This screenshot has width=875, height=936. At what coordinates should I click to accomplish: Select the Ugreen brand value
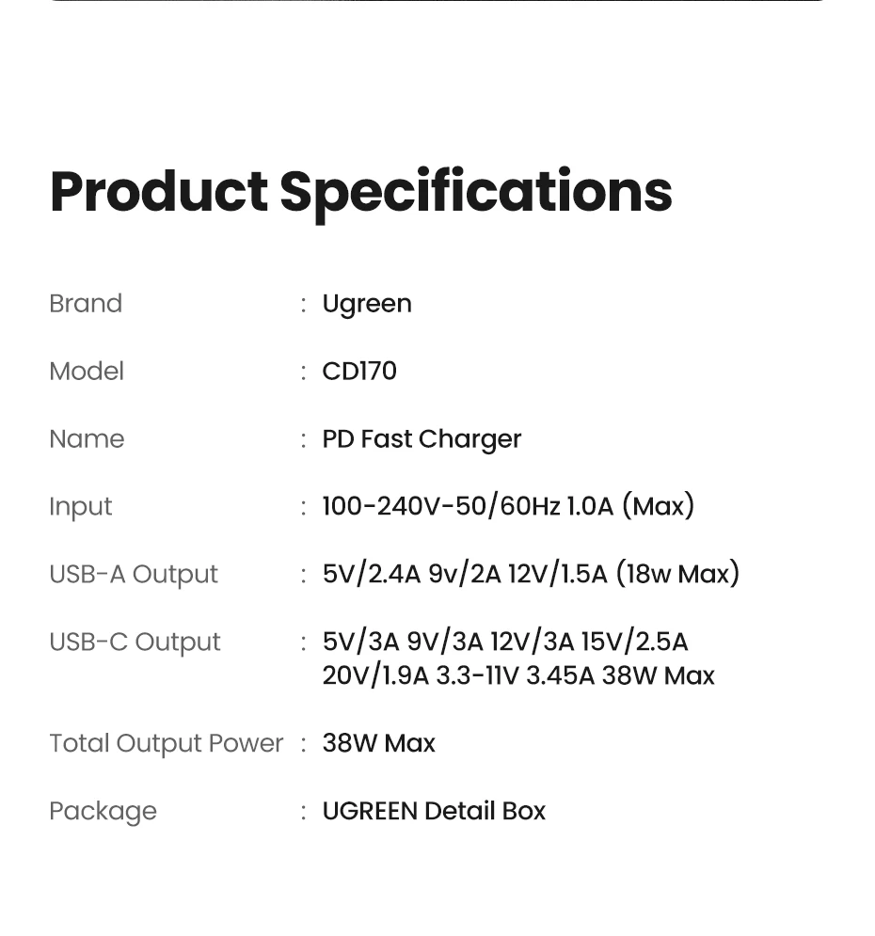point(367,305)
